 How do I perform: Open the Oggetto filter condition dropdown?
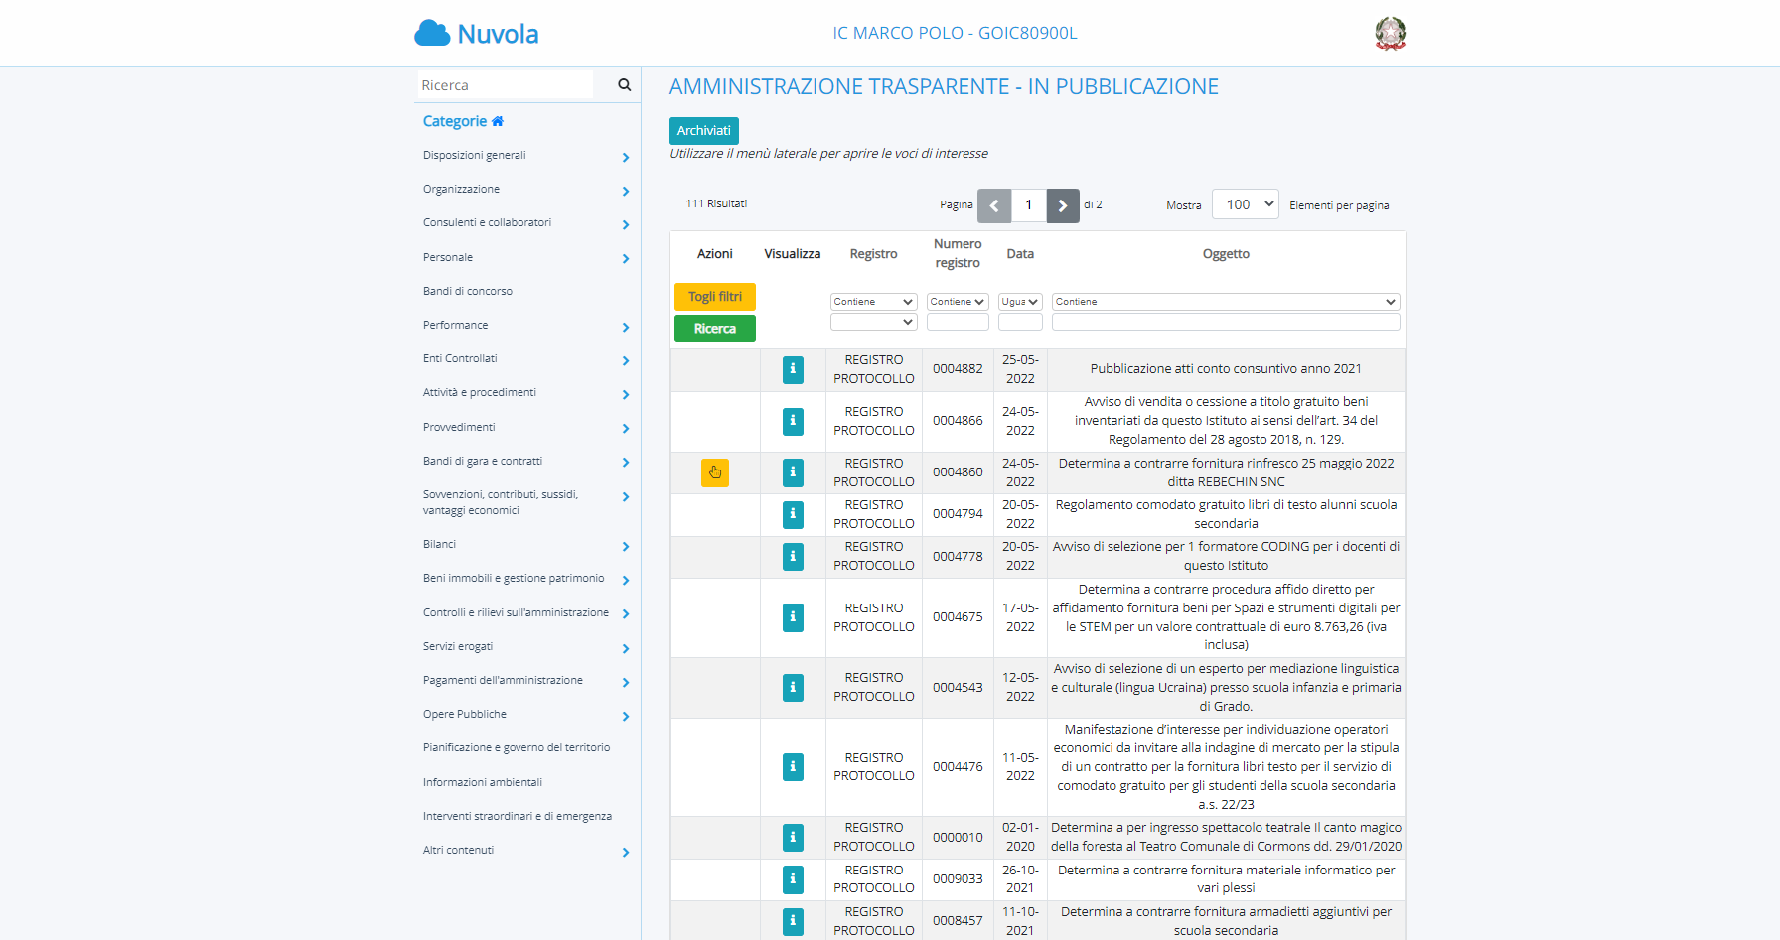[1226, 302]
